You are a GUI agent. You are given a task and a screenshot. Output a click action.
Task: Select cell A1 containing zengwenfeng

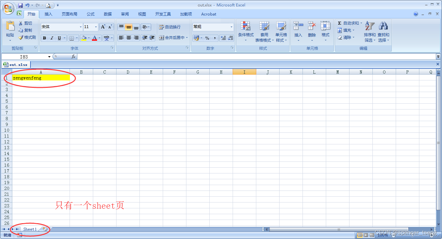click(41, 78)
